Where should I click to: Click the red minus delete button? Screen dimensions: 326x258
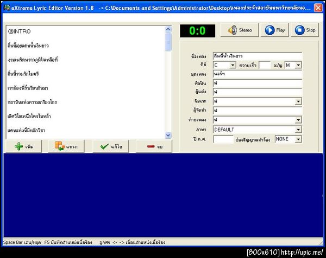coord(154,146)
